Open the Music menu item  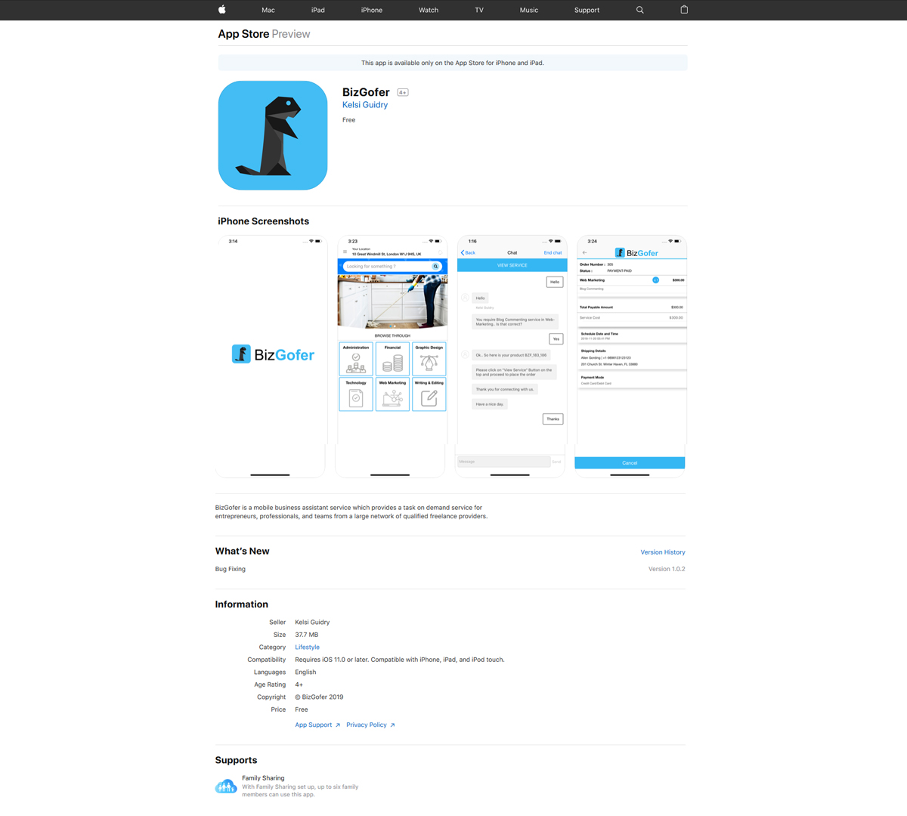(529, 10)
